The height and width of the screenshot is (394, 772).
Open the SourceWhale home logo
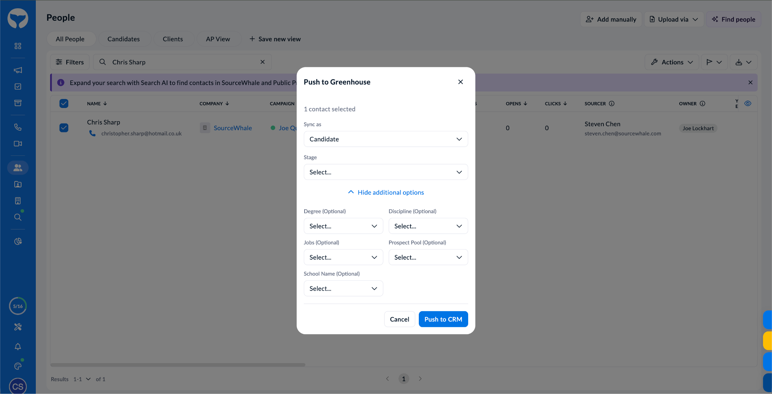[x=18, y=18]
